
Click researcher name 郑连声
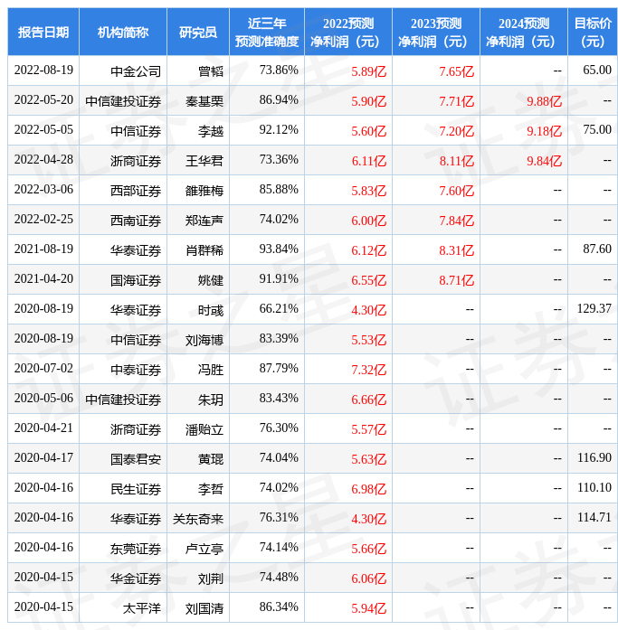point(204,221)
